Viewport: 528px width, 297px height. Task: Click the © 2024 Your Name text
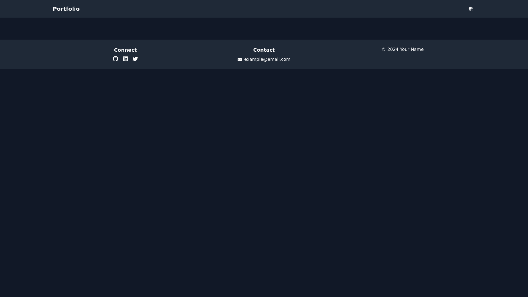(x=403, y=50)
